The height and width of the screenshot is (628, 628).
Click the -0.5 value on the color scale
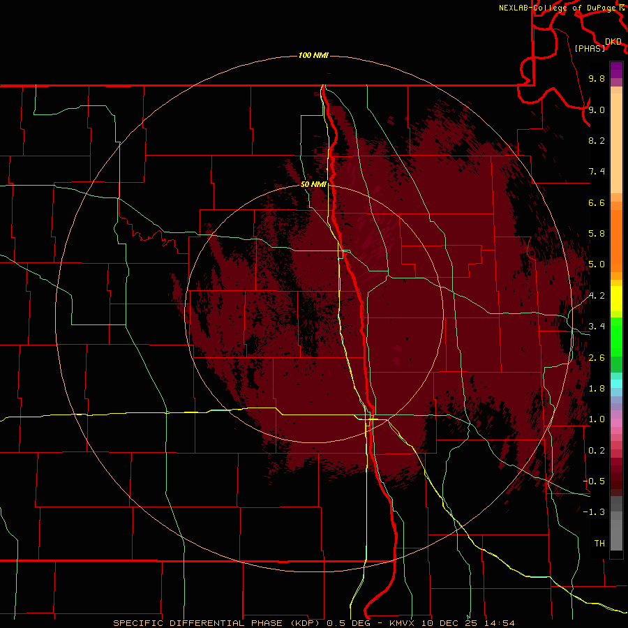(594, 481)
